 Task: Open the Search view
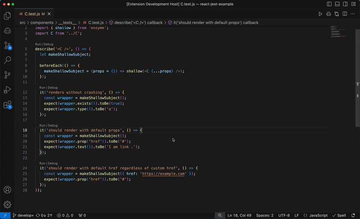coord(7,60)
